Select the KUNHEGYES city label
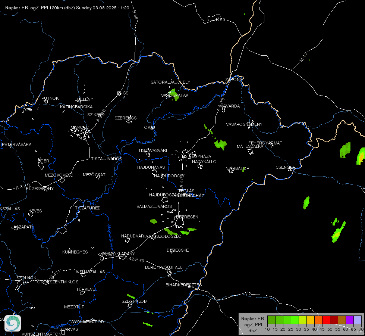The height and width of the screenshot is (336, 365). pyautogui.click(x=75, y=252)
